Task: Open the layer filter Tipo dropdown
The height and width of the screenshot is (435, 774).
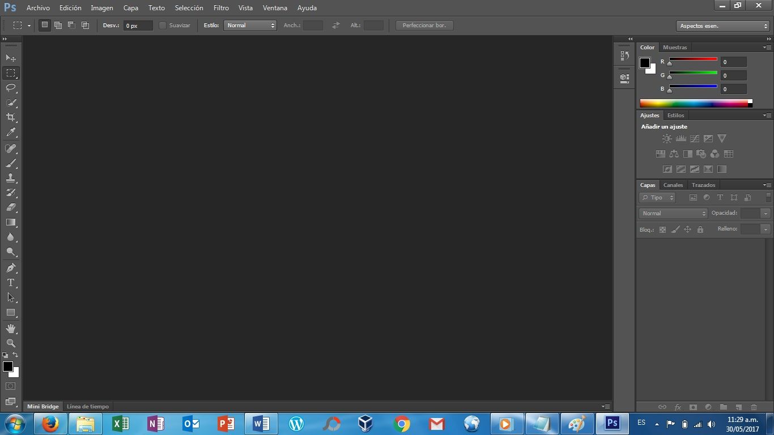Action: pos(657,198)
